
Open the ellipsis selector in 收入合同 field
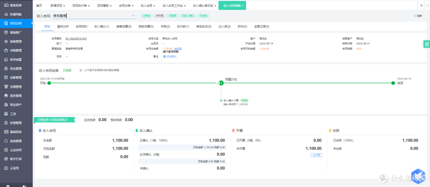(x=133, y=16)
